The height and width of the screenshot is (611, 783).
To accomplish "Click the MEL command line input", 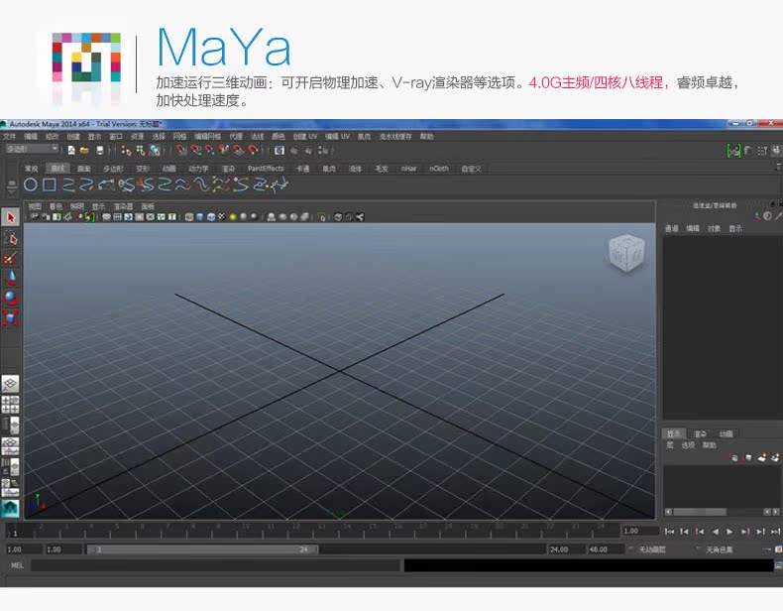I will click(215, 565).
